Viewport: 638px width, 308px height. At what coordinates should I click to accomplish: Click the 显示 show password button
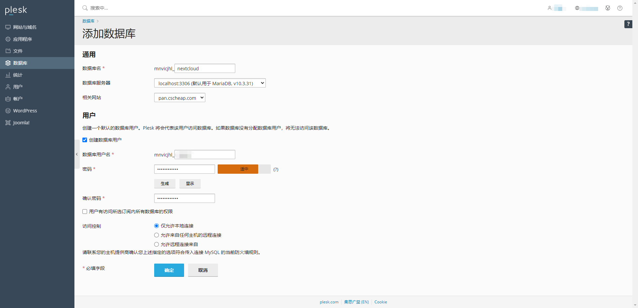[x=190, y=184]
